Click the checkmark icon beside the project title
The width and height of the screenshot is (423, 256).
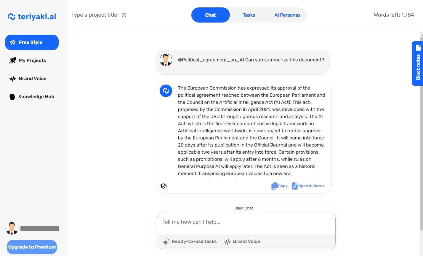pyautogui.click(x=124, y=15)
